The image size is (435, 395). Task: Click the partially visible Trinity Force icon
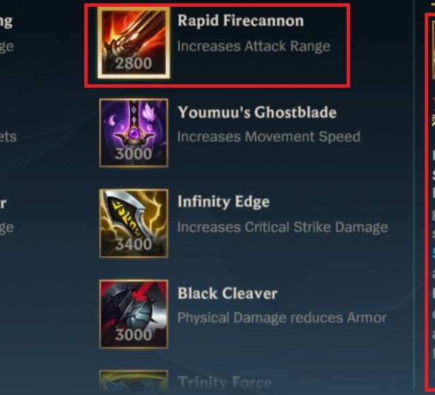pos(134,383)
